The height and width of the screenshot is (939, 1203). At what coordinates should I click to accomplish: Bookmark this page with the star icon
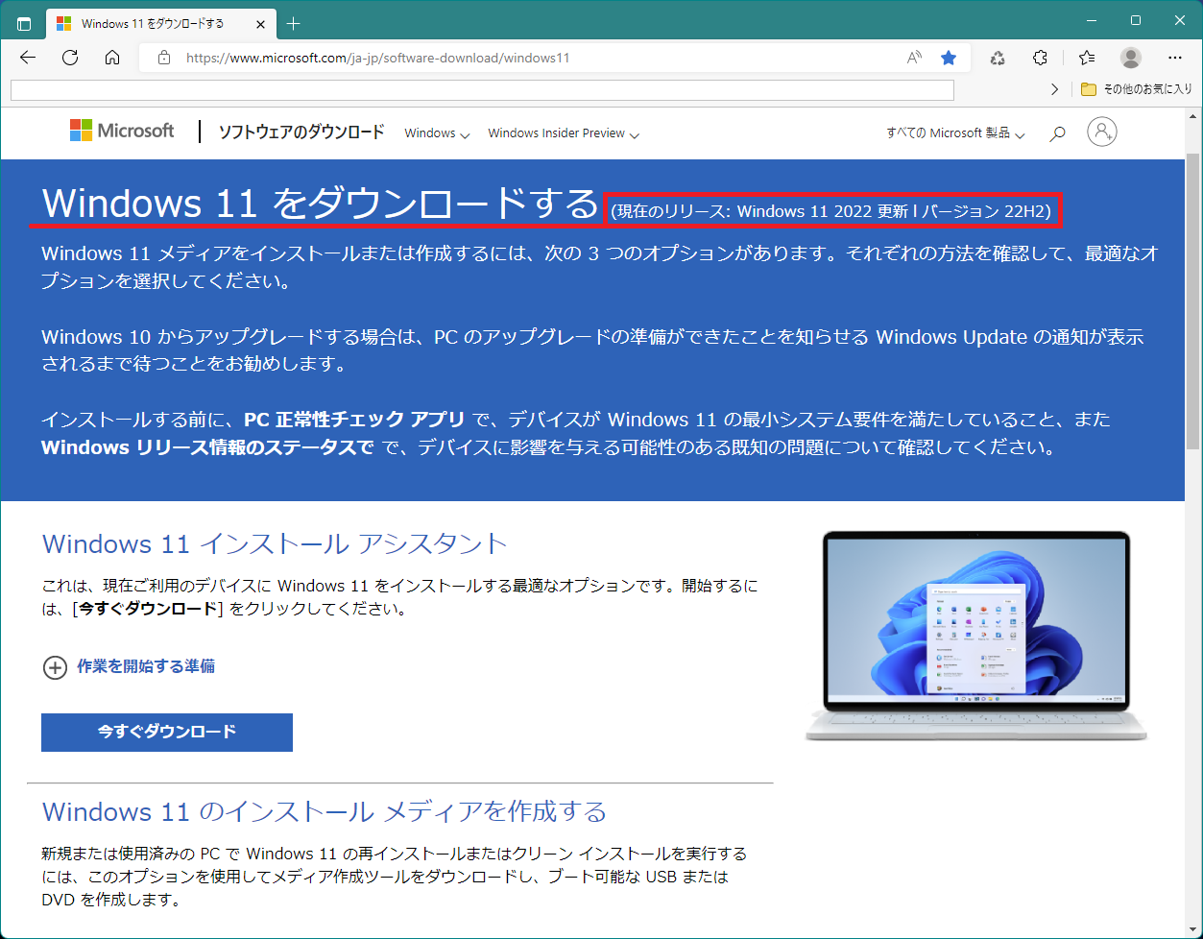click(x=949, y=58)
